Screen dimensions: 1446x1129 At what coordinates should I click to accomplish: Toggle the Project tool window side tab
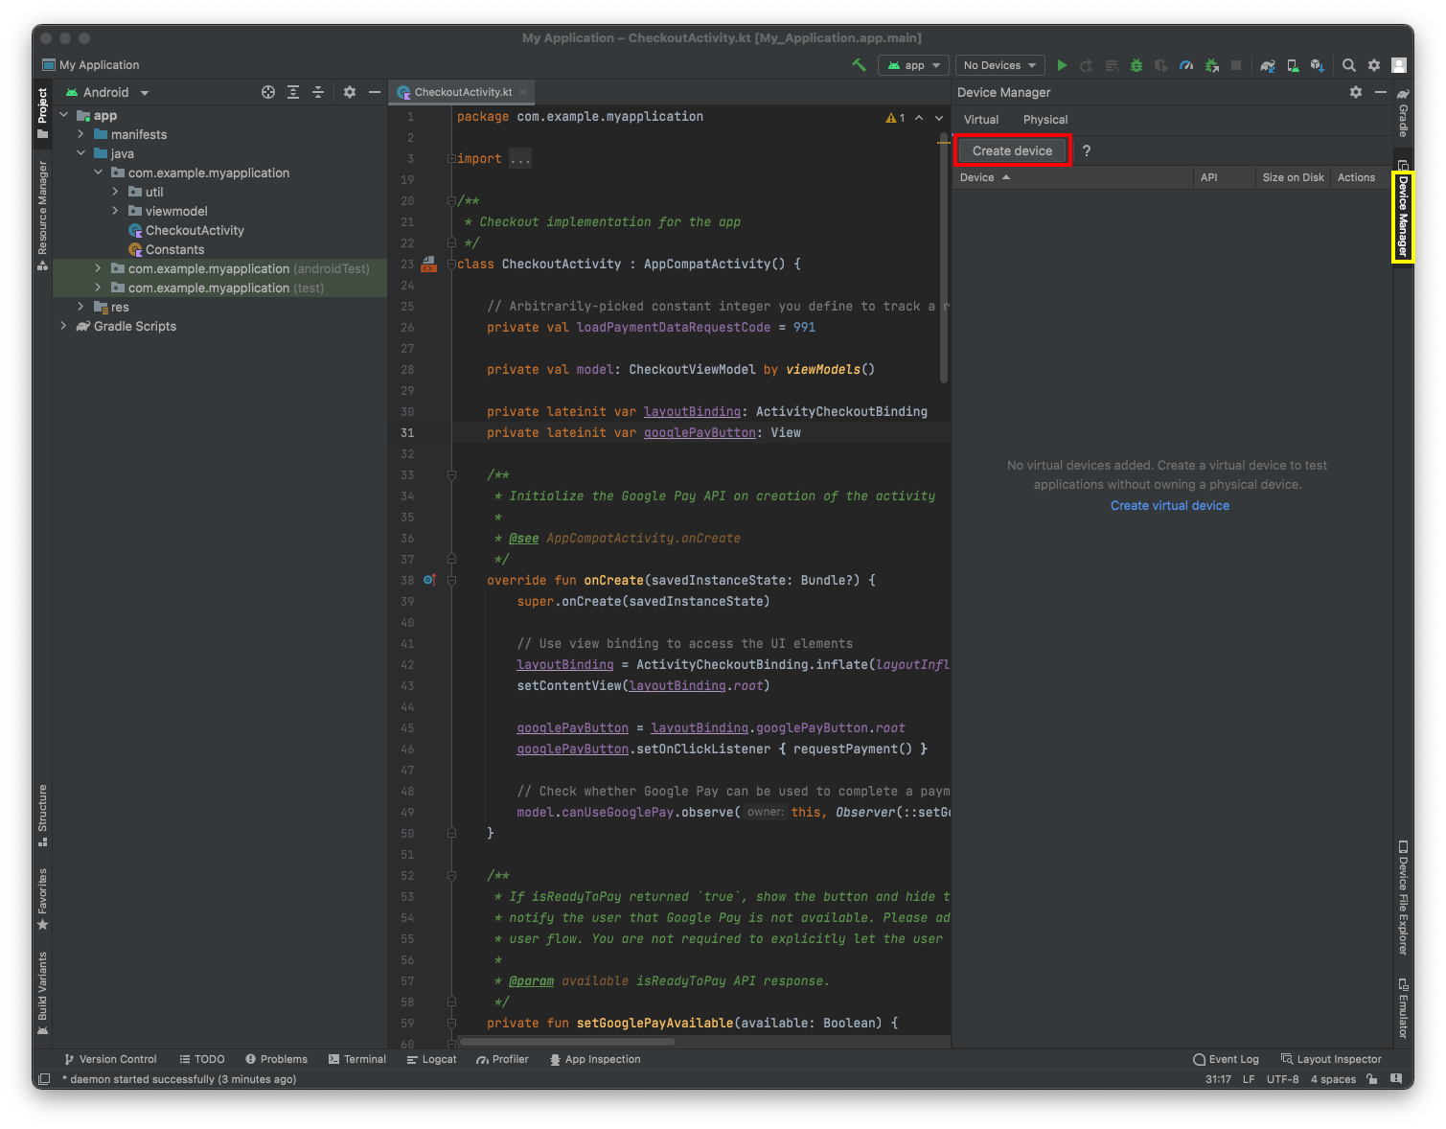tap(42, 113)
